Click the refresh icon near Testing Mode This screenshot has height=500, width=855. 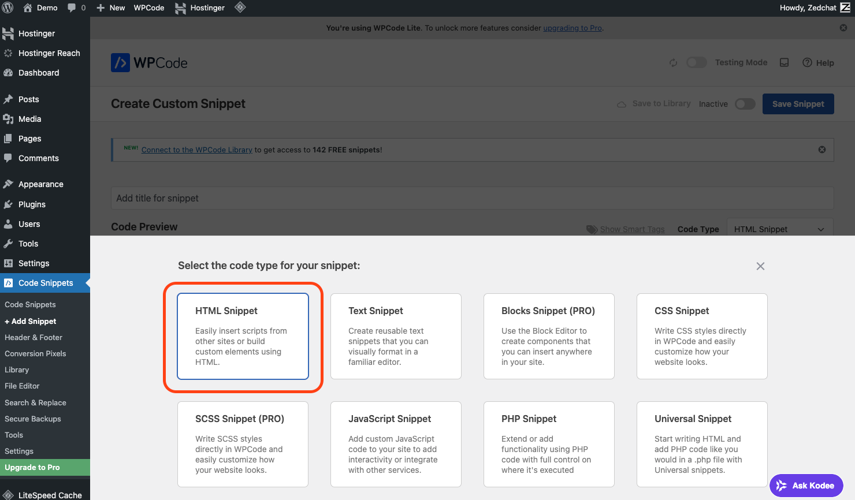click(673, 62)
